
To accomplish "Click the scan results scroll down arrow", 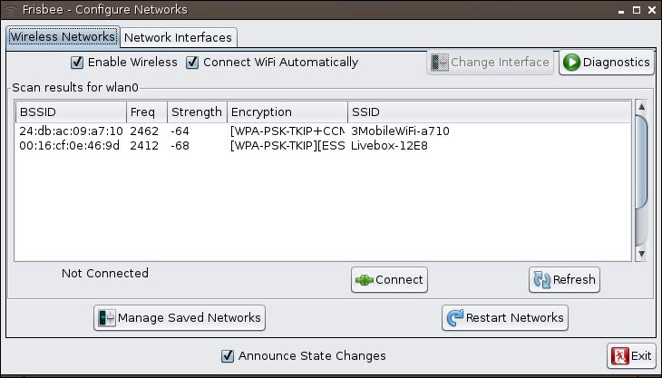I will pyautogui.click(x=641, y=256).
